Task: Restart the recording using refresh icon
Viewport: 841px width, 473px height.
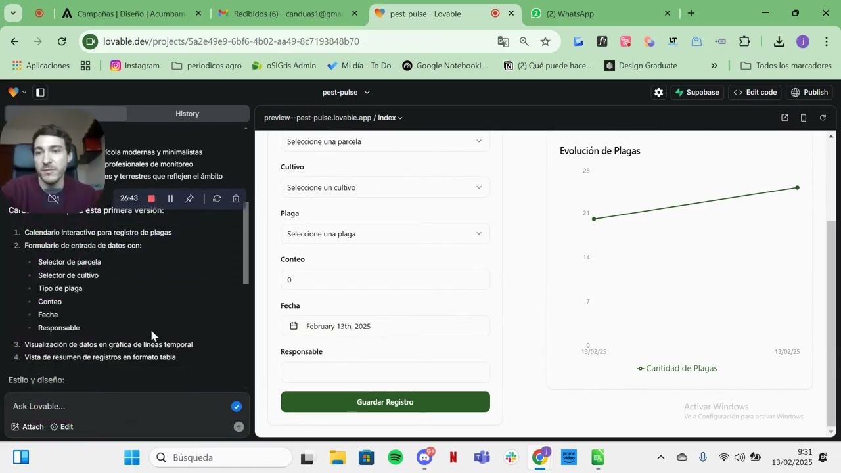Action: click(217, 198)
